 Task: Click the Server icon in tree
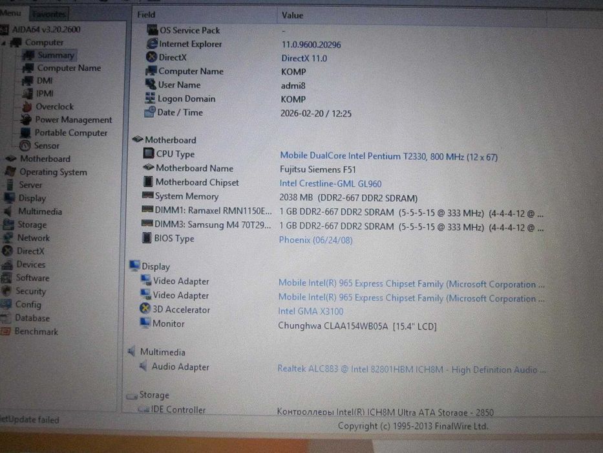click(10, 185)
